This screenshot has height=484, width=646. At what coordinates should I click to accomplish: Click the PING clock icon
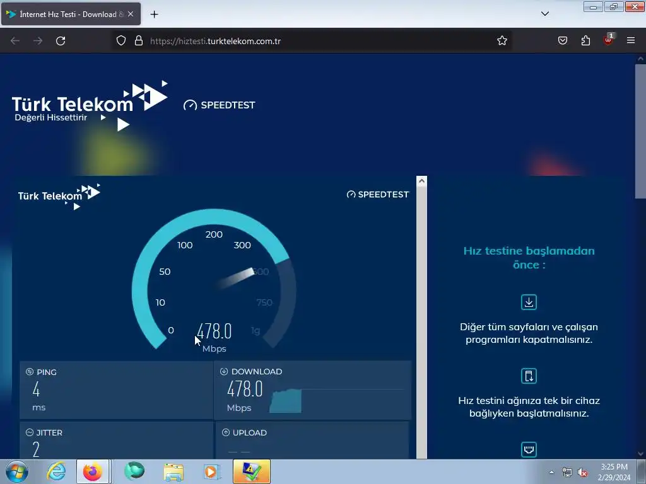coord(30,372)
